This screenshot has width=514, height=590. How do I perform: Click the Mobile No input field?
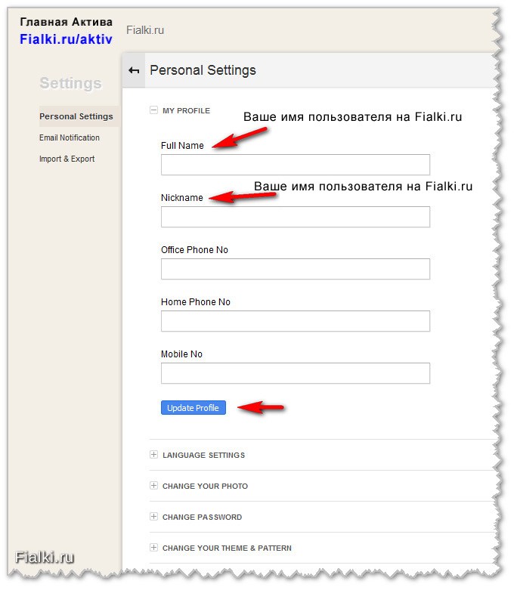(x=296, y=373)
